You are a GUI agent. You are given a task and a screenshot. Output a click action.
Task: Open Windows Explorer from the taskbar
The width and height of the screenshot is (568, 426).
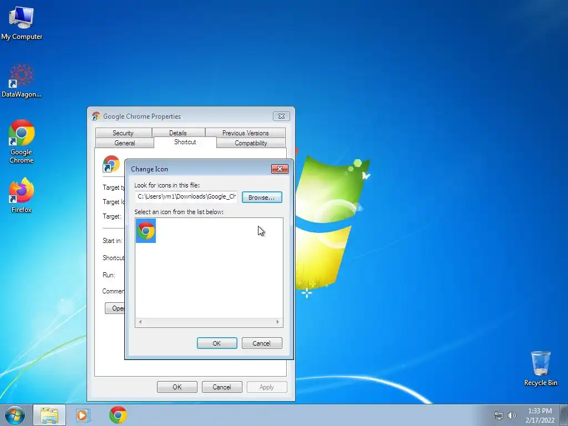[49, 415]
